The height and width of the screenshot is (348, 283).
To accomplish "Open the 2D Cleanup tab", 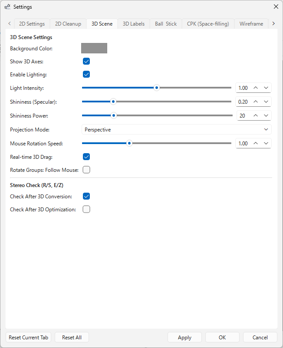I will [x=68, y=24].
